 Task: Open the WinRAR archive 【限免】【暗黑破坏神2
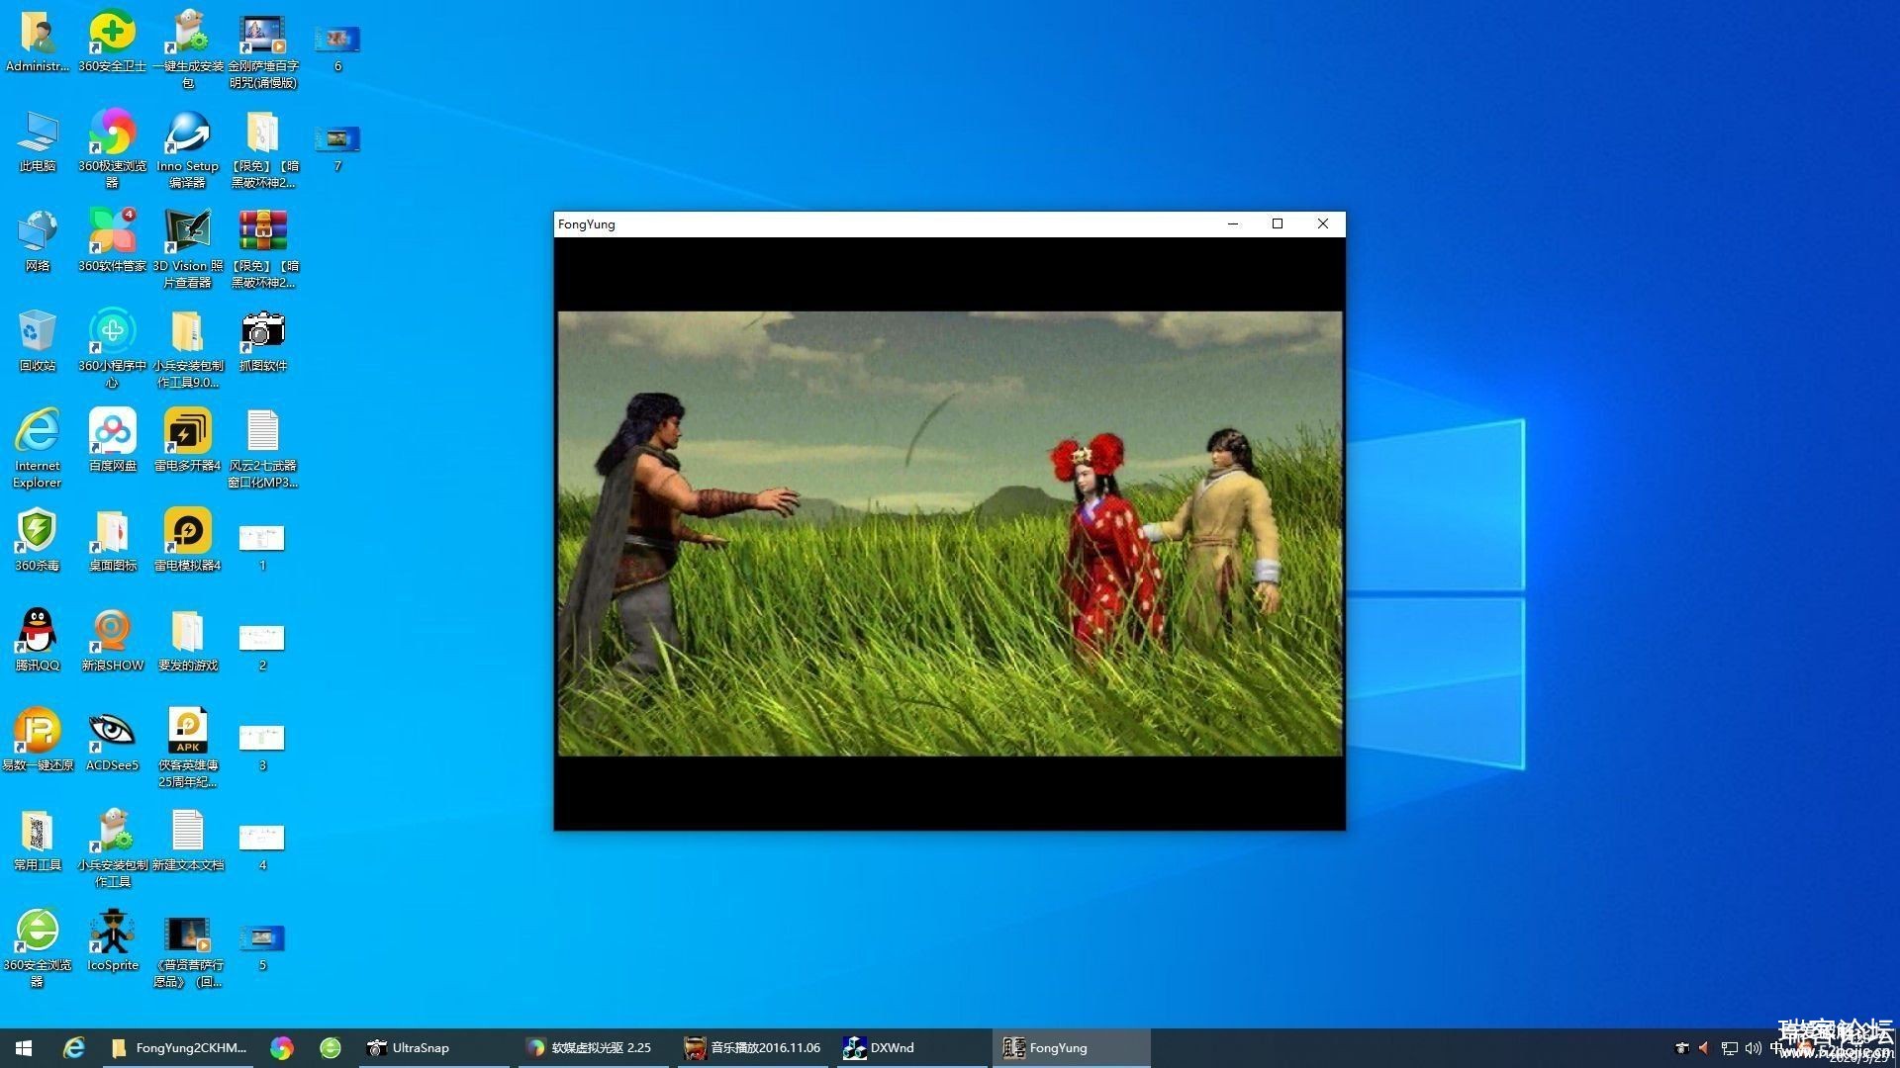point(262,249)
